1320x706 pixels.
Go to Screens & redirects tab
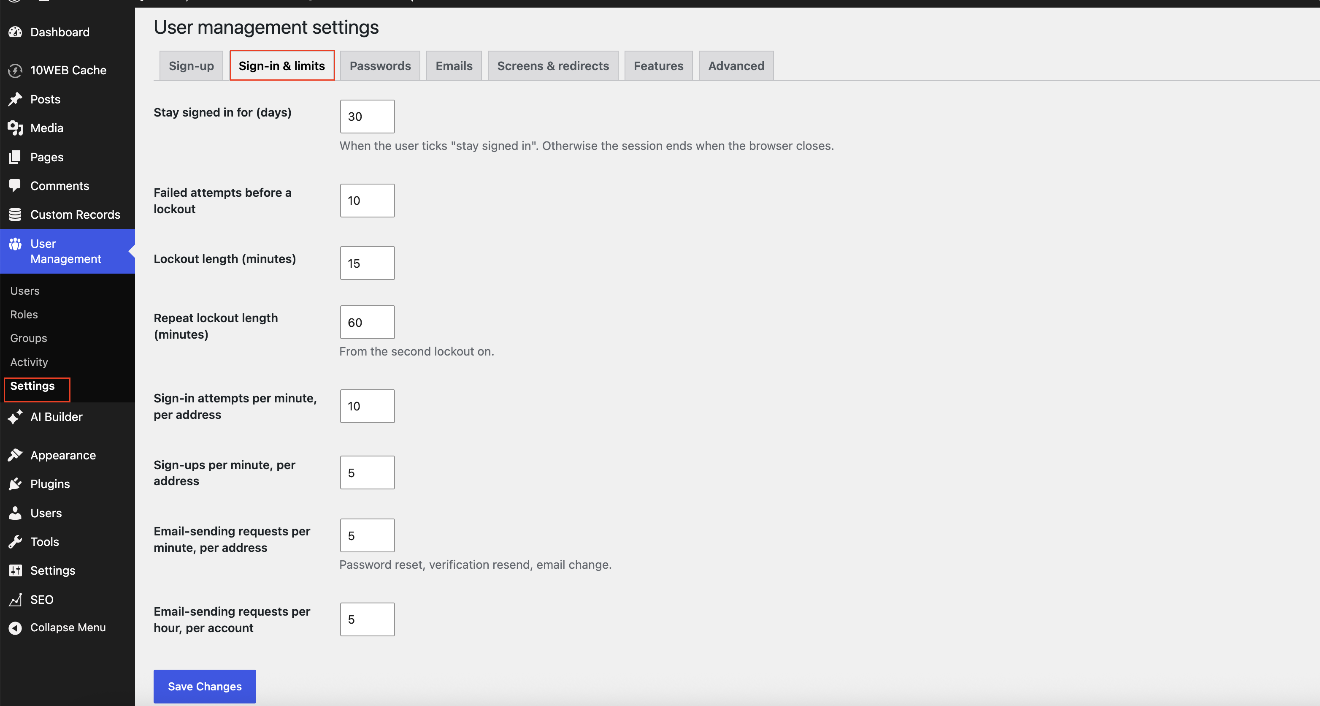[553, 65]
